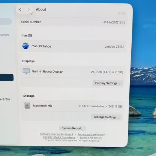Go back with the left chevron button

(x=20, y=9)
